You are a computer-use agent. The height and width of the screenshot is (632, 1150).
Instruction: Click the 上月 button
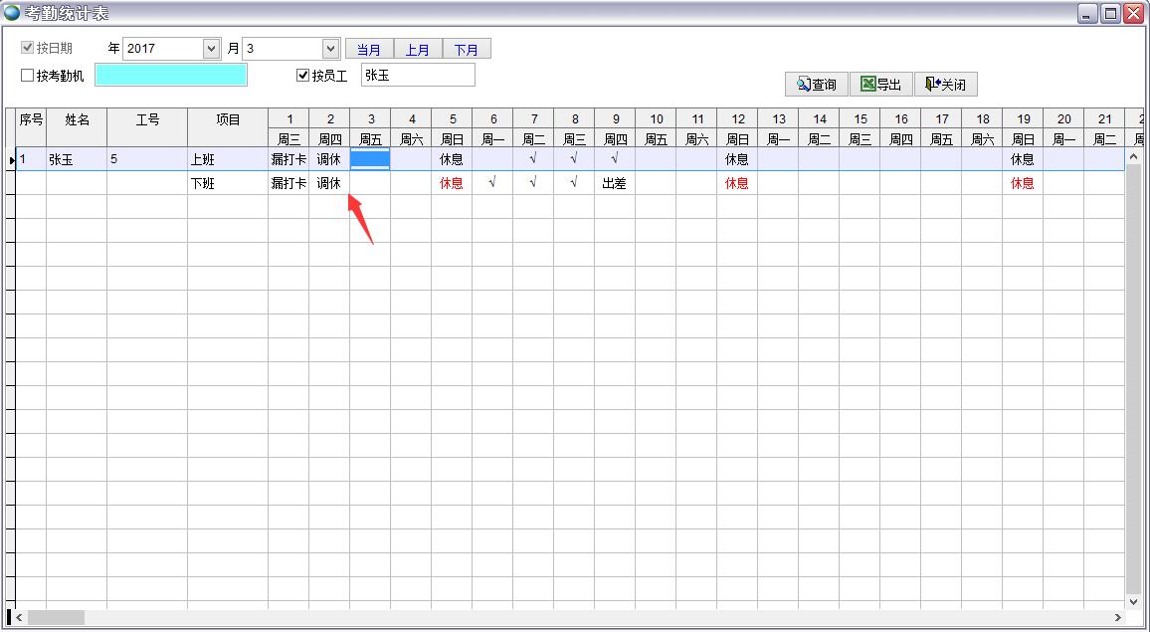click(419, 48)
